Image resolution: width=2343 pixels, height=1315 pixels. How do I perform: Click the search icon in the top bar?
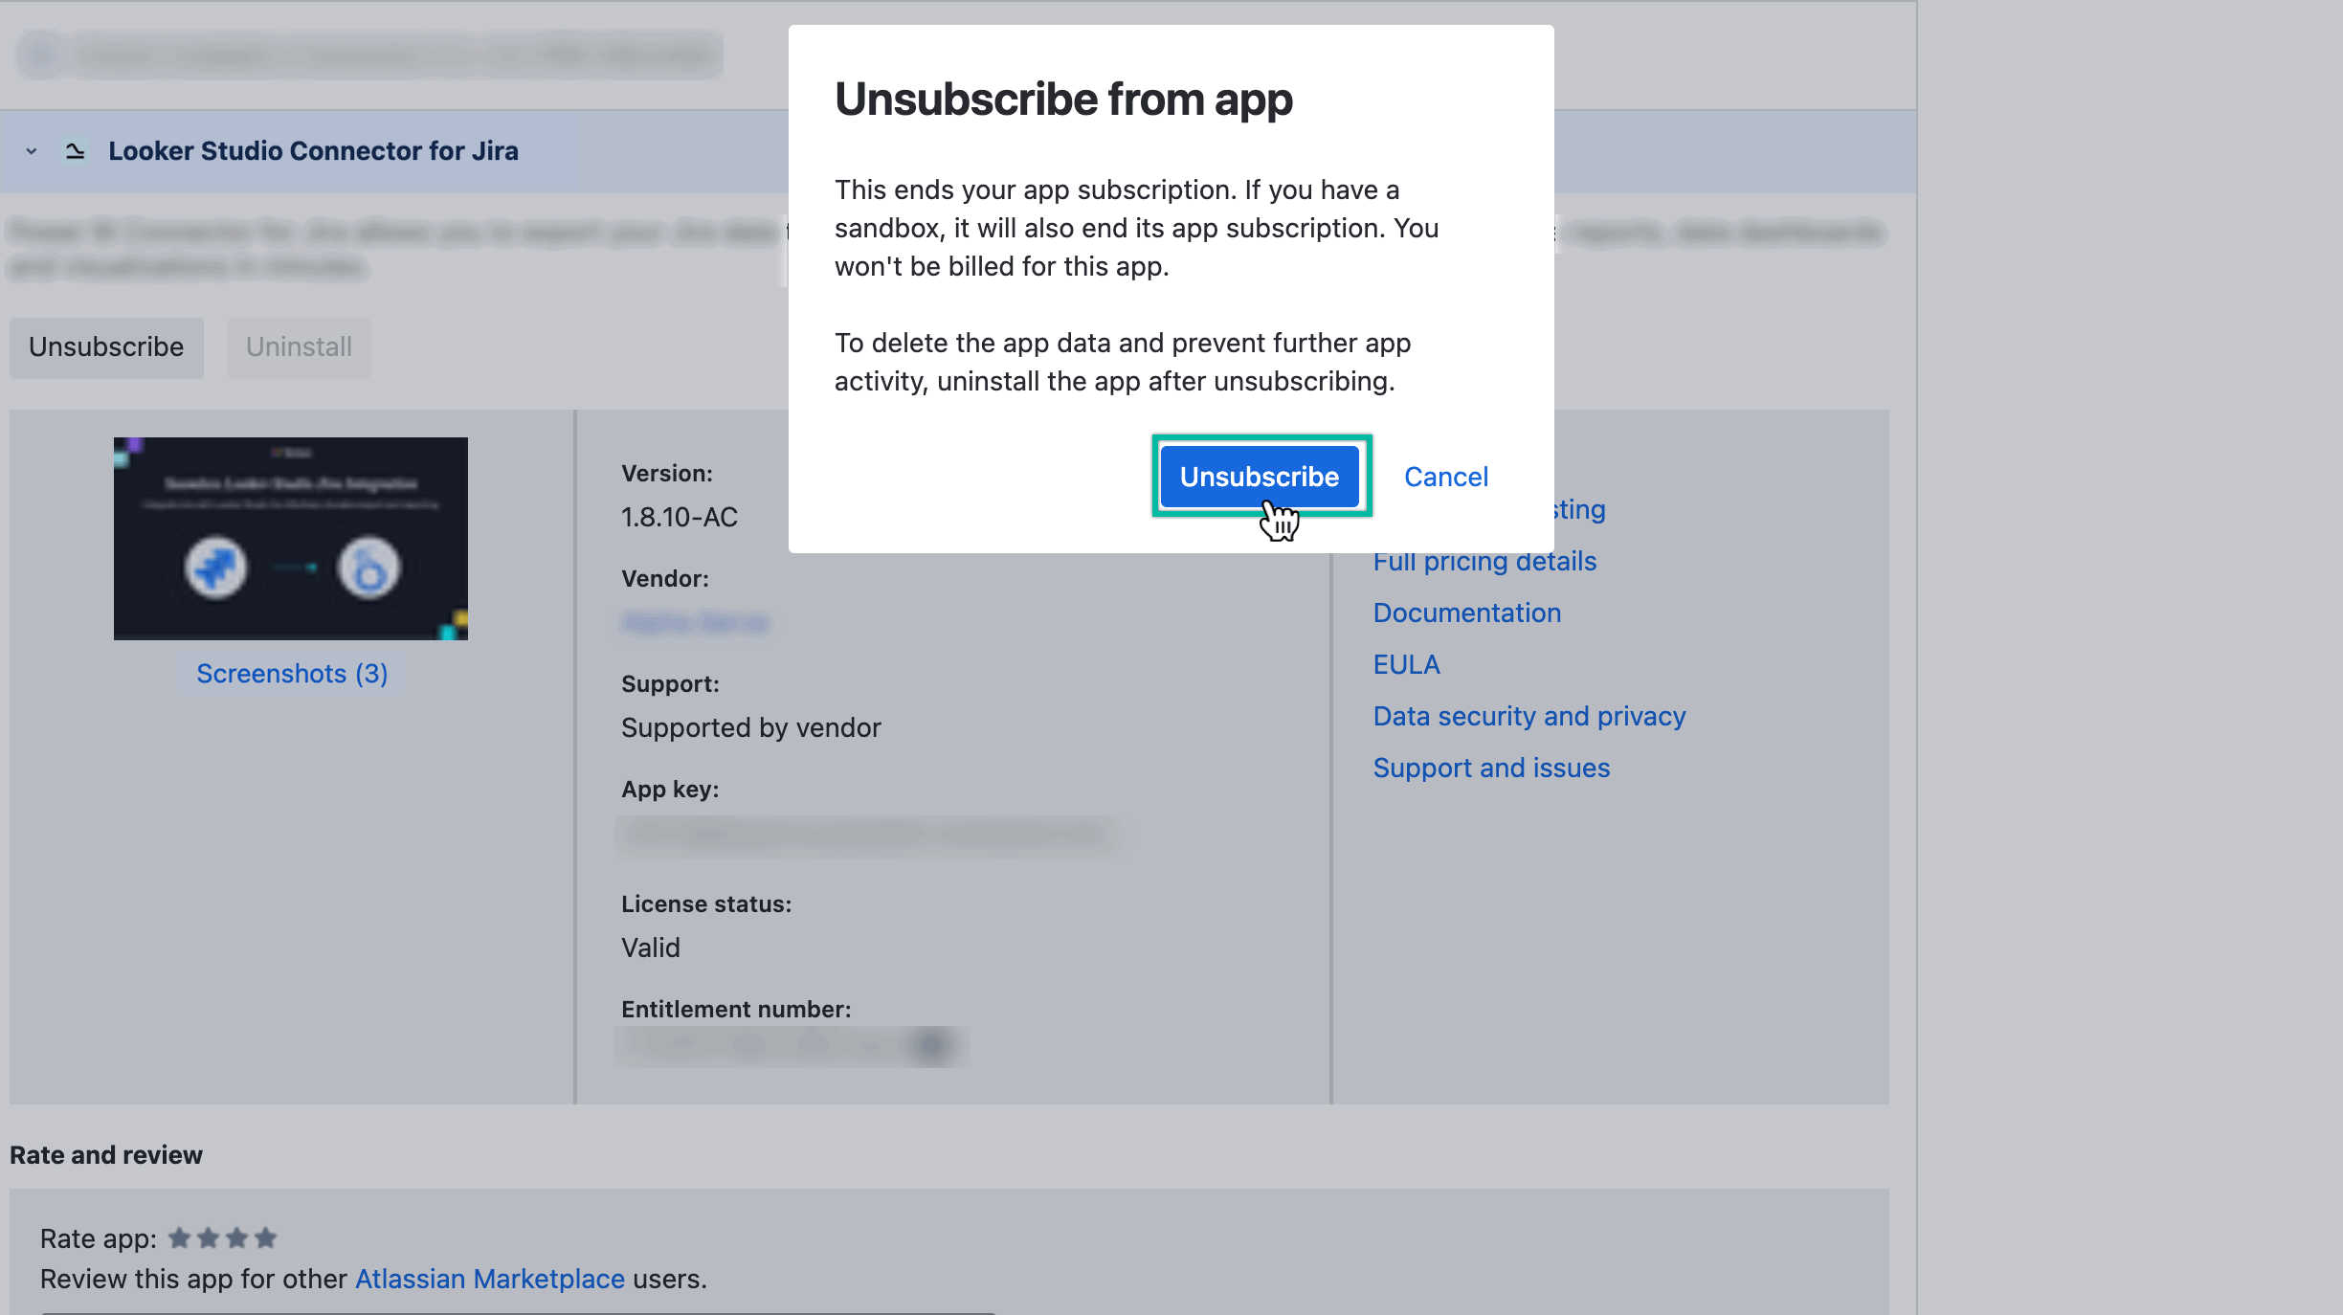(38, 55)
